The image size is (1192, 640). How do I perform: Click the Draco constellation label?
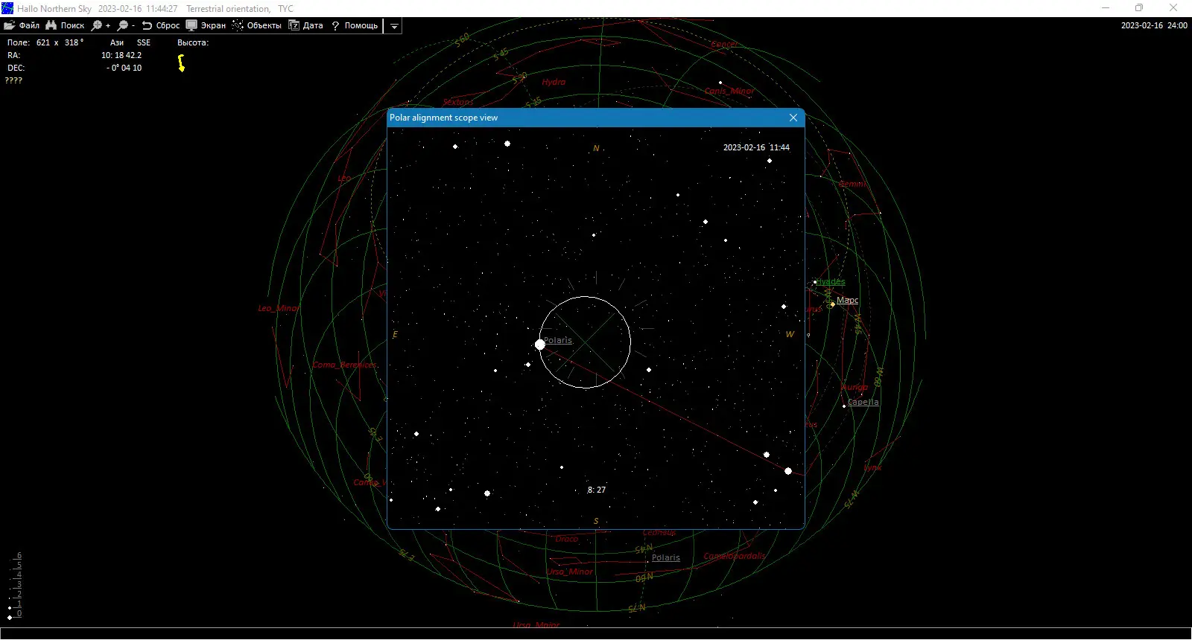click(567, 539)
